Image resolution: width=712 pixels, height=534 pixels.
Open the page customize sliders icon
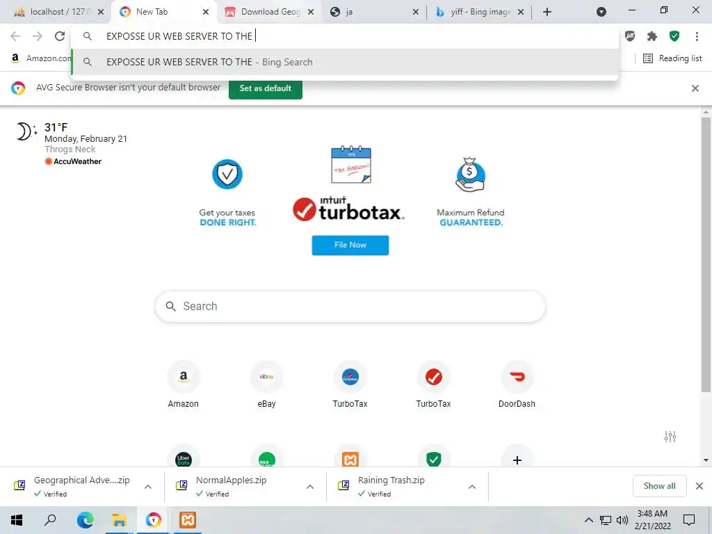tap(670, 437)
